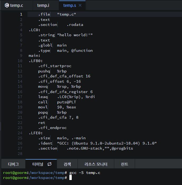The image size is (182, 185).
Task: Open the 디버그 panel tab
Action: 13,164
